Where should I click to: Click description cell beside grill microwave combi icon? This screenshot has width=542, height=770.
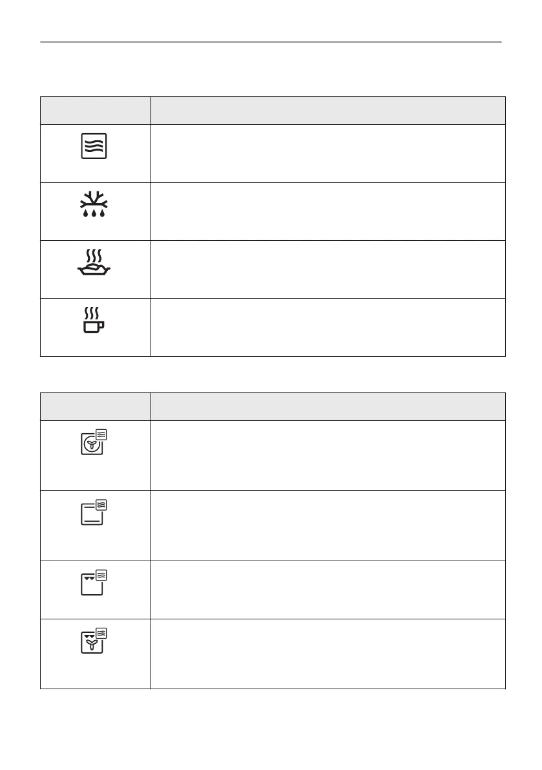pos(328,590)
